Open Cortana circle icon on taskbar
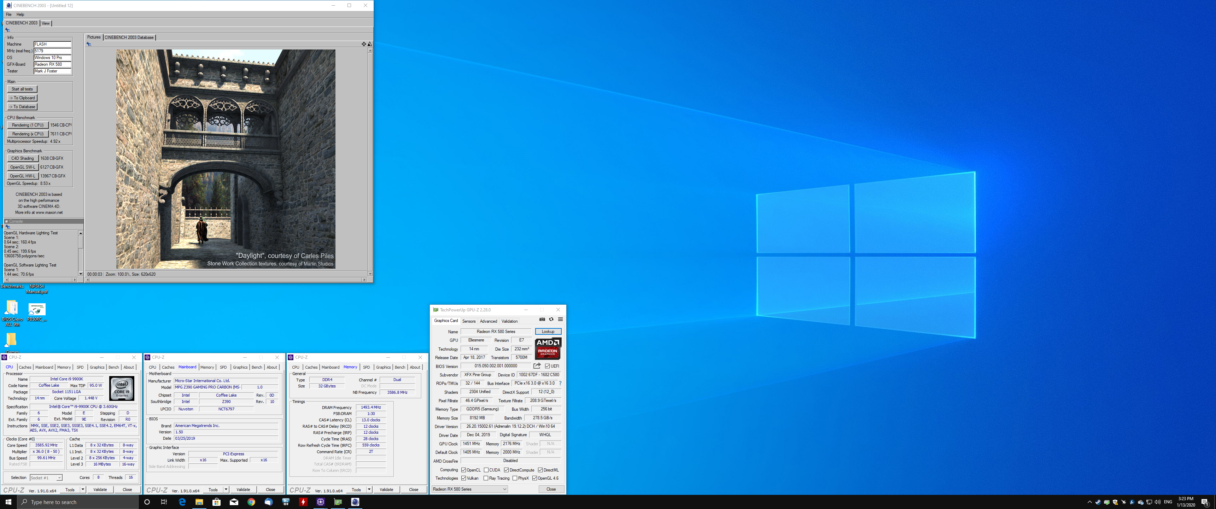The width and height of the screenshot is (1216, 509). click(x=147, y=502)
